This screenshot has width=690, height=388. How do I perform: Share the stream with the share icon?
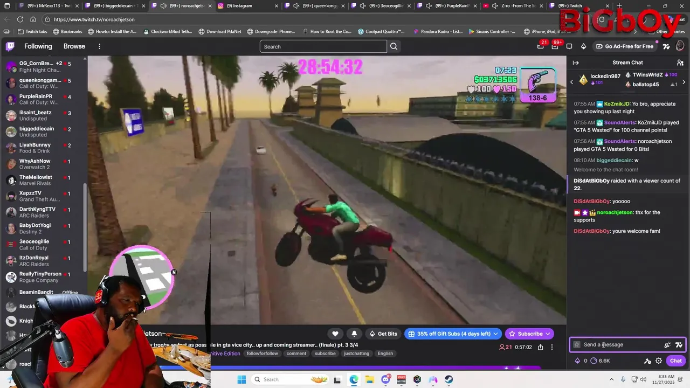tap(540, 347)
